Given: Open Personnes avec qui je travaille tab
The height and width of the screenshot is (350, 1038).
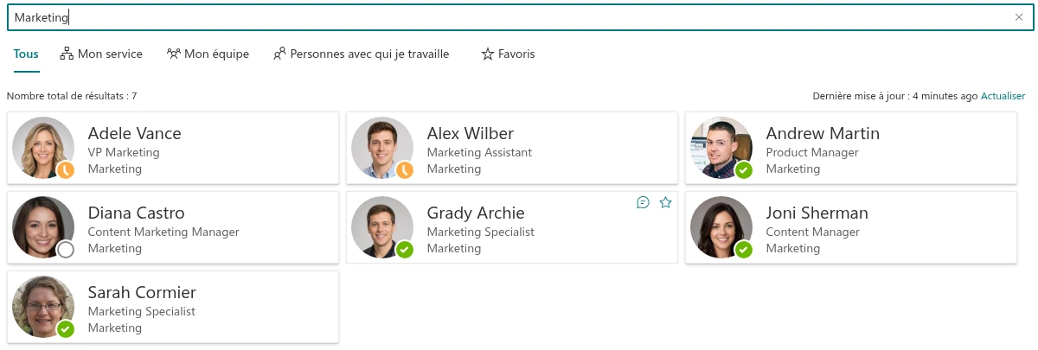Looking at the screenshot, I should [x=362, y=54].
